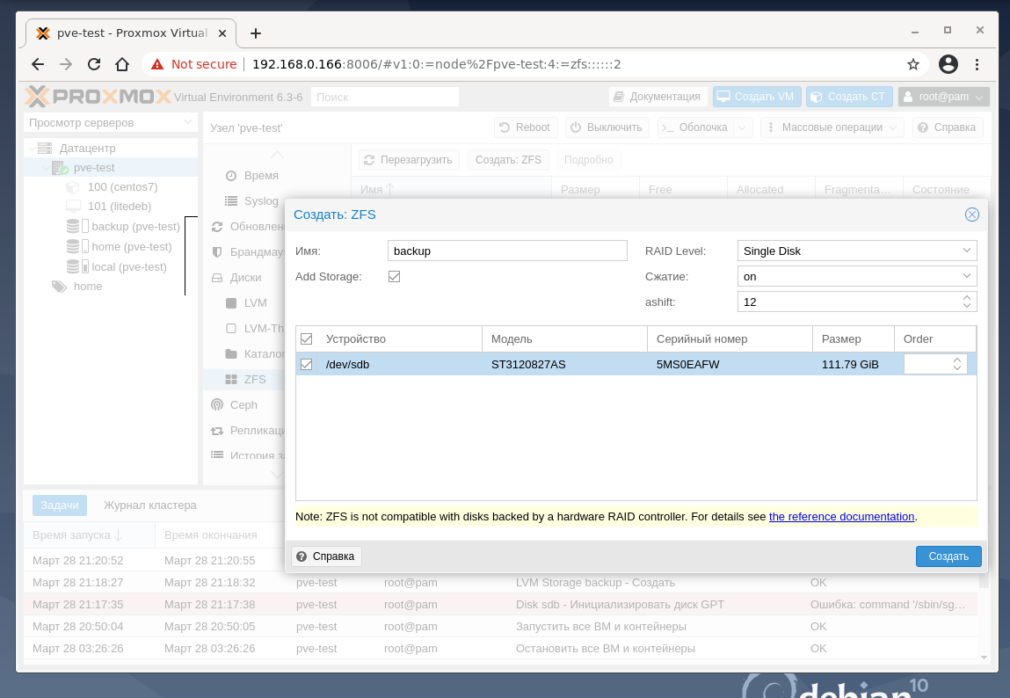The width and height of the screenshot is (1010, 698).
Task: Click the Создать button to create ZFS
Action: (948, 556)
